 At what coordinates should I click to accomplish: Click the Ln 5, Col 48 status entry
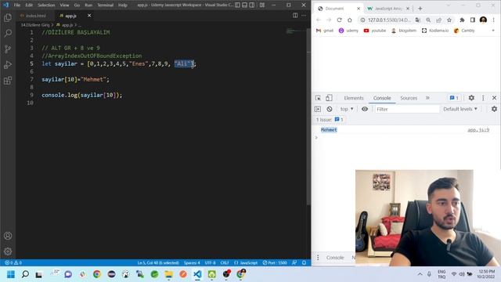tap(158, 263)
